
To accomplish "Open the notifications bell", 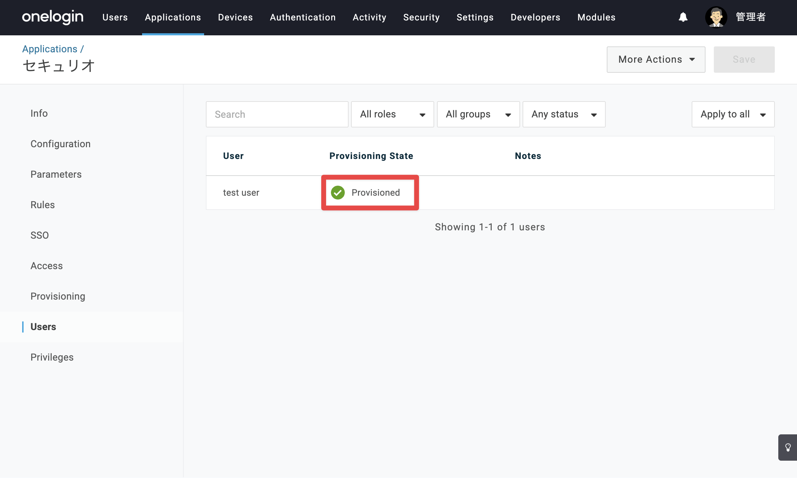I will 683,17.
